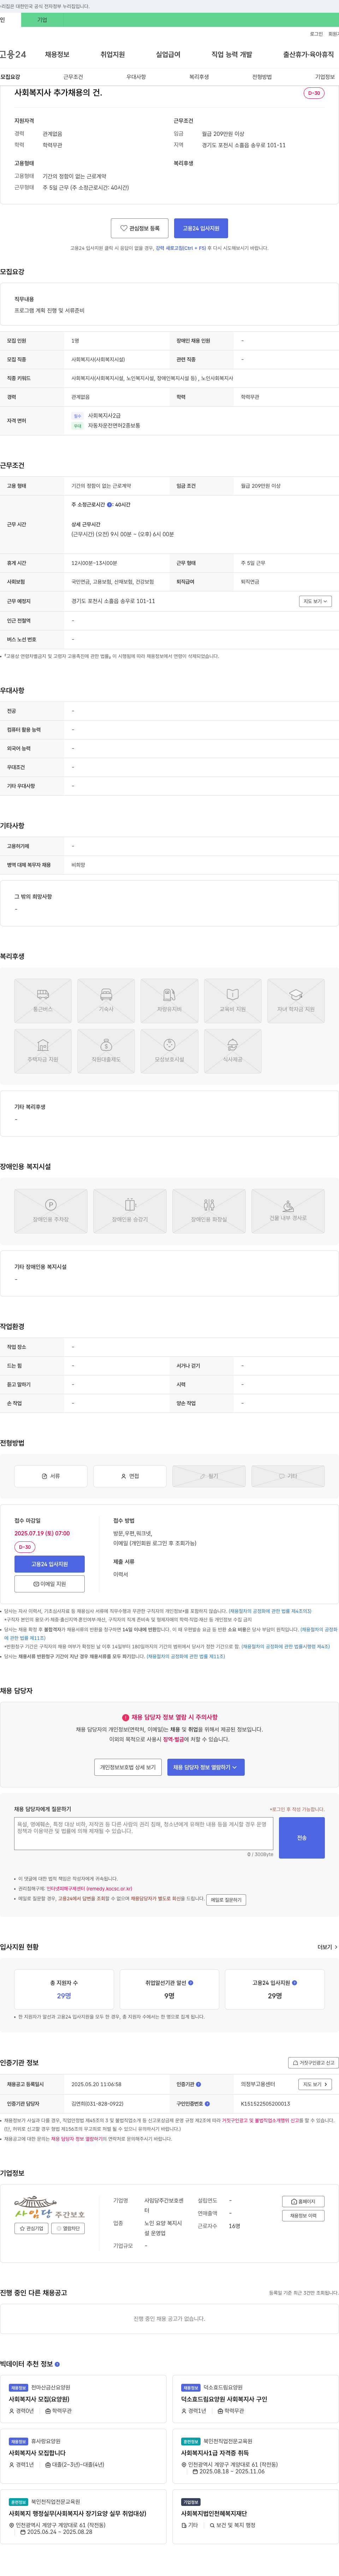
Task: Open the 출산휴가·육아휴직 menu
Action: pos(309,54)
